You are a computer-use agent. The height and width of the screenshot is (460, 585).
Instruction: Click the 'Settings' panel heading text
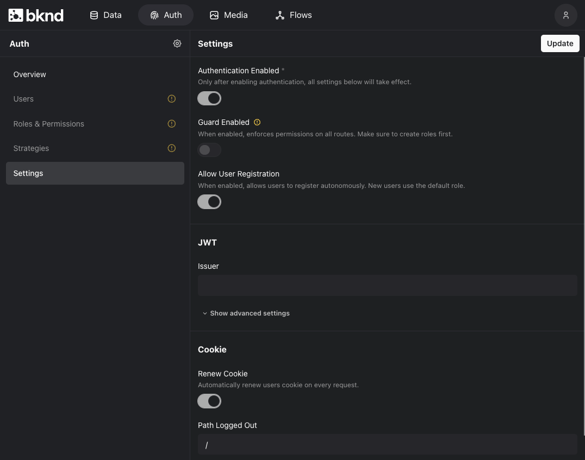pos(215,43)
